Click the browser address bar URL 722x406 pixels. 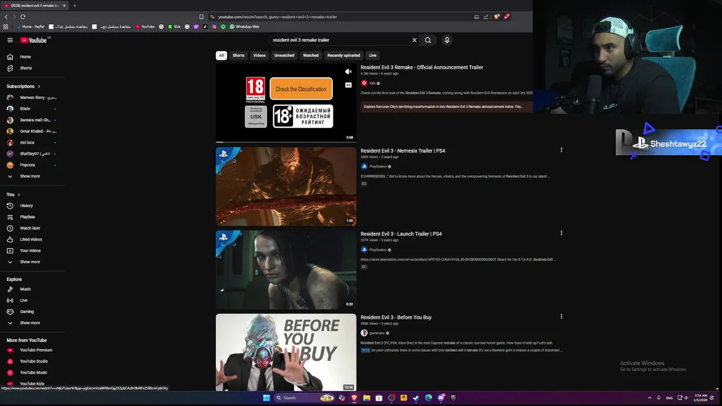click(x=278, y=17)
